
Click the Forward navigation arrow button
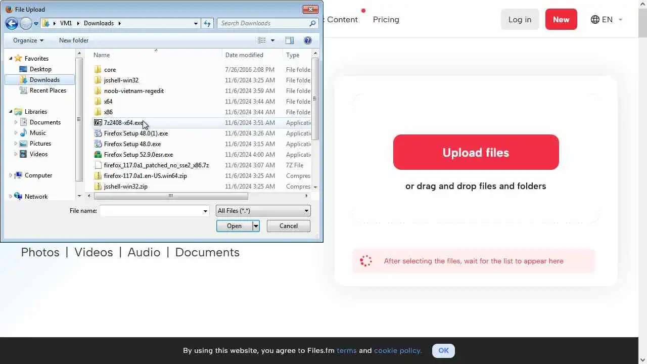coord(26,23)
